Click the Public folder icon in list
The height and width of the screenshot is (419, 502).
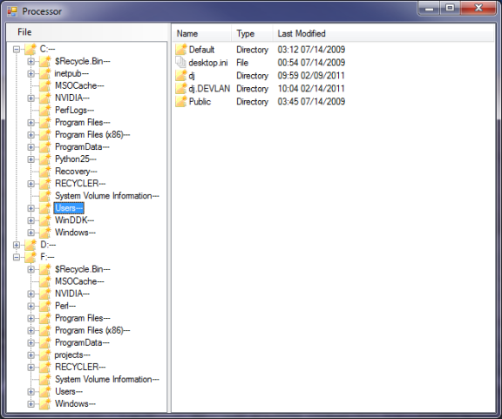(x=181, y=101)
